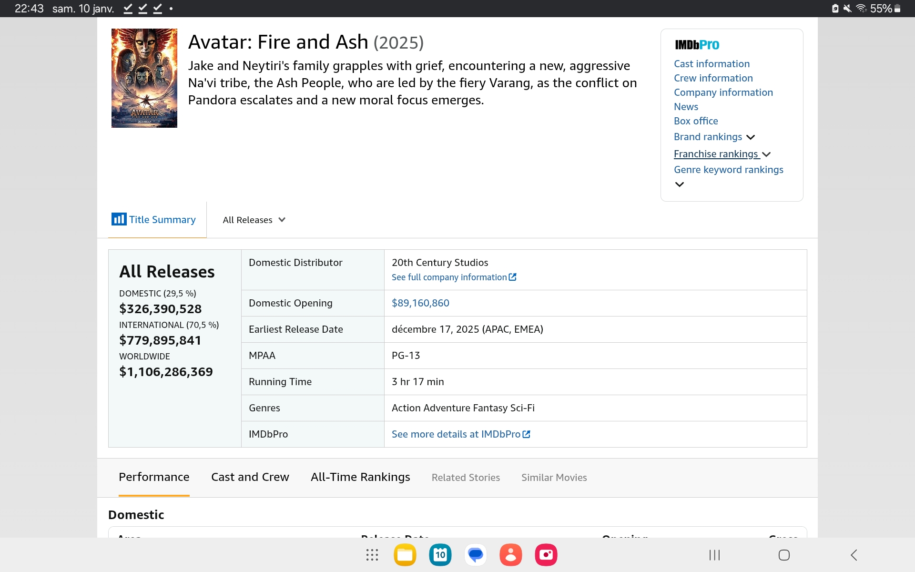This screenshot has width=915, height=572.
Task: Click the Avatar: Fire and Ash poster thumbnail
Action: click(x=144, y=78)
